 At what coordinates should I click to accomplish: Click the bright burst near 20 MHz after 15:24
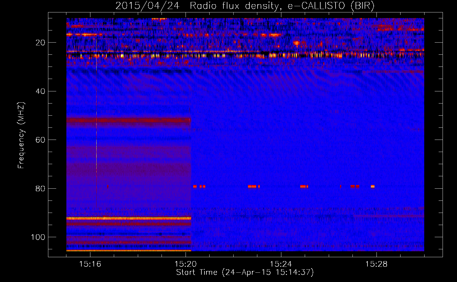[296, 43]
